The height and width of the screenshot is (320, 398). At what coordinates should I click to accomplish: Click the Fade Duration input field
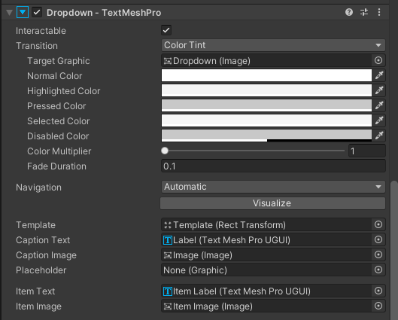(273, 166)
